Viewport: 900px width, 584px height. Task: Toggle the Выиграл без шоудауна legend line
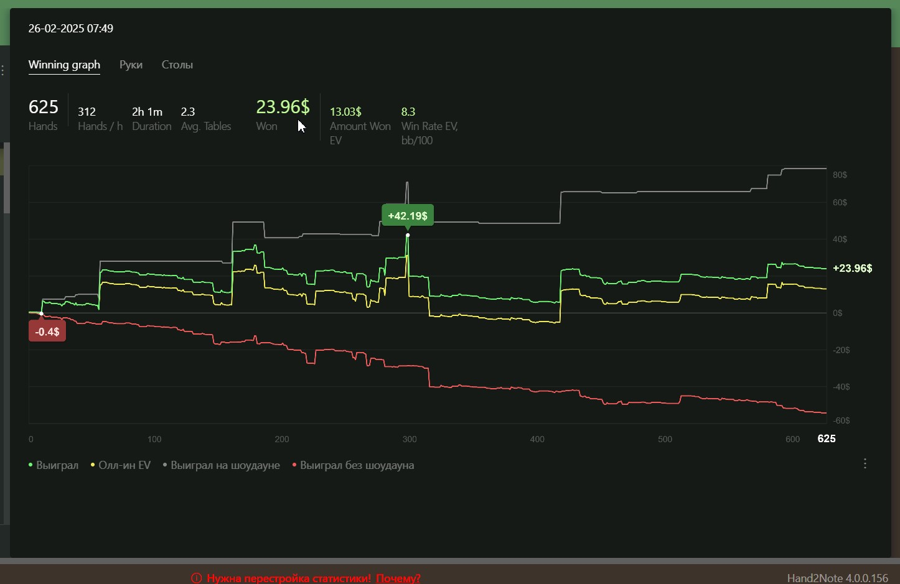353,465
